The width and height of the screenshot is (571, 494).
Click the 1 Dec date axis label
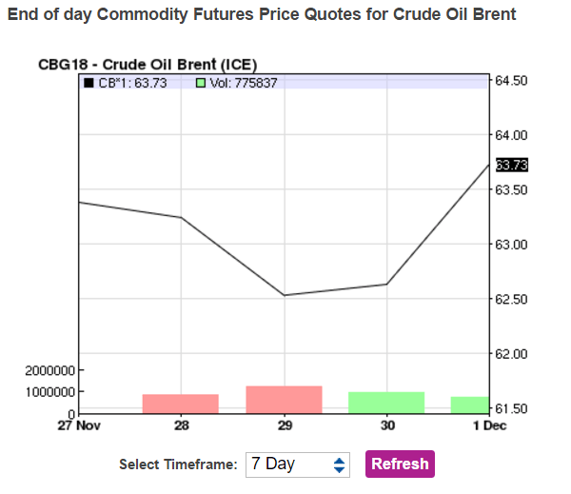pyautogui.click(x=489, y=425)
